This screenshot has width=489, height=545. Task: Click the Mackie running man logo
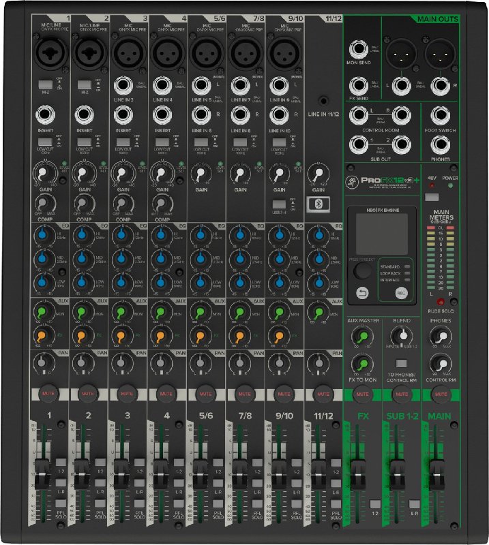point(352,182)
